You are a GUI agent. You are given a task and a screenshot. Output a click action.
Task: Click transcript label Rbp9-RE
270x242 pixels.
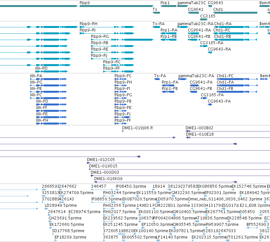point(100,49)
